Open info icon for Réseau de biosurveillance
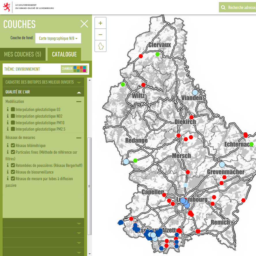The image size is (256, 256). coord(7,172)
